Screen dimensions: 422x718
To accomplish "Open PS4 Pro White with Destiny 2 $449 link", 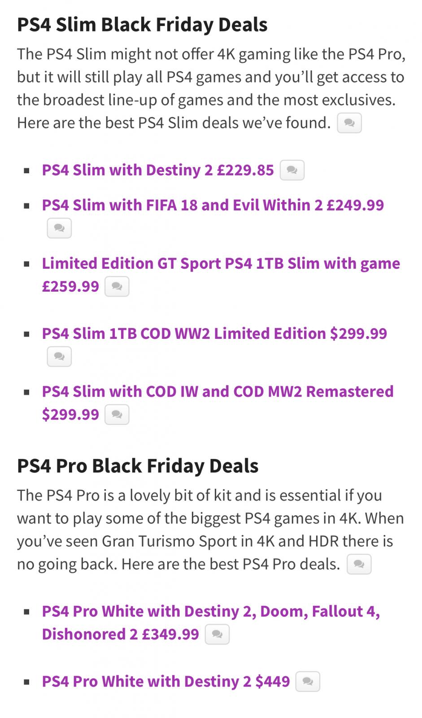I will [x=166, y=681].
